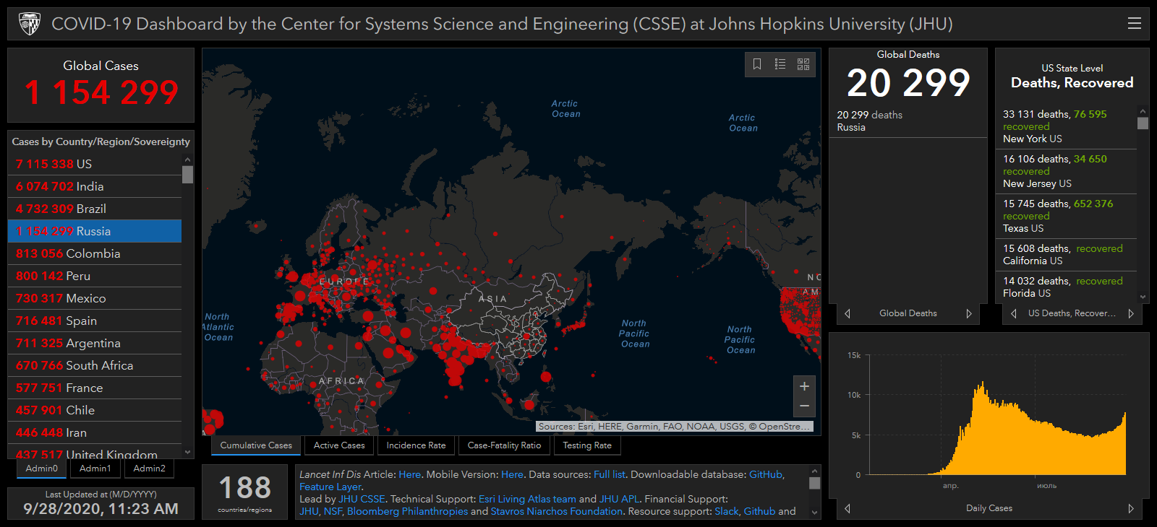This screenshot has height=527, width=1157.
Task: Switch to Active Cases map tab
Action: point(339,445)
